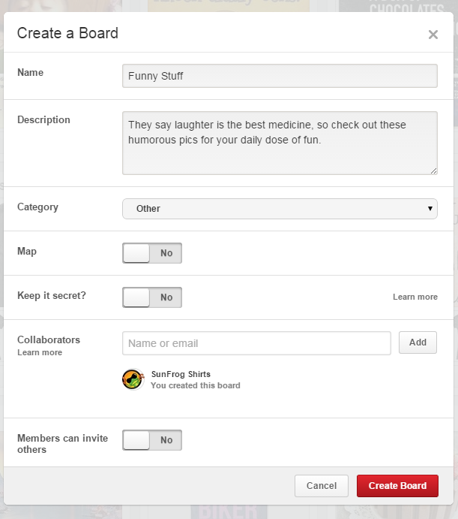Click the Cancel button
458x519 pixels.
pyautogui.click(x=321, y=486)
